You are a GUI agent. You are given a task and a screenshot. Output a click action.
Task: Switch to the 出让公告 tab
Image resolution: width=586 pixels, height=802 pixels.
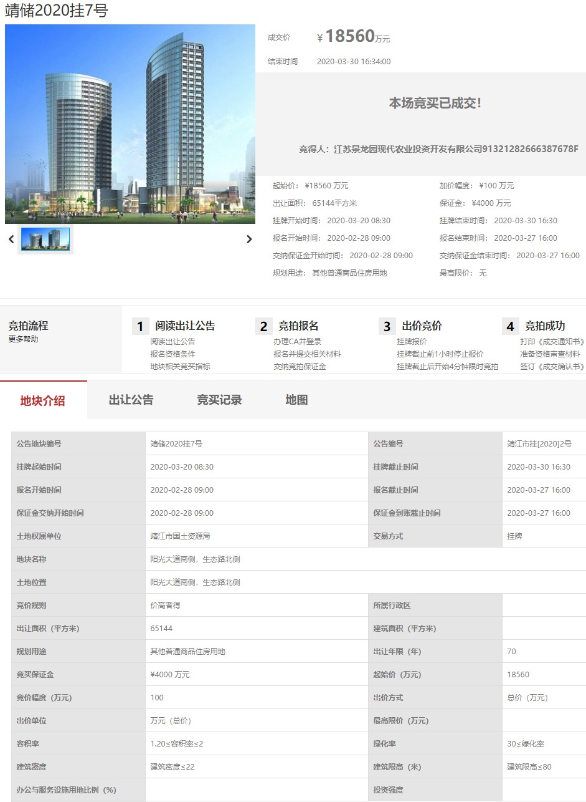click(131, 400)
